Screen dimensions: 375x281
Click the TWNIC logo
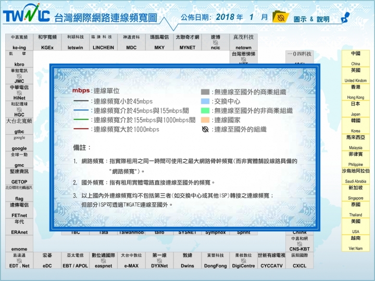(x=27, y=14)
